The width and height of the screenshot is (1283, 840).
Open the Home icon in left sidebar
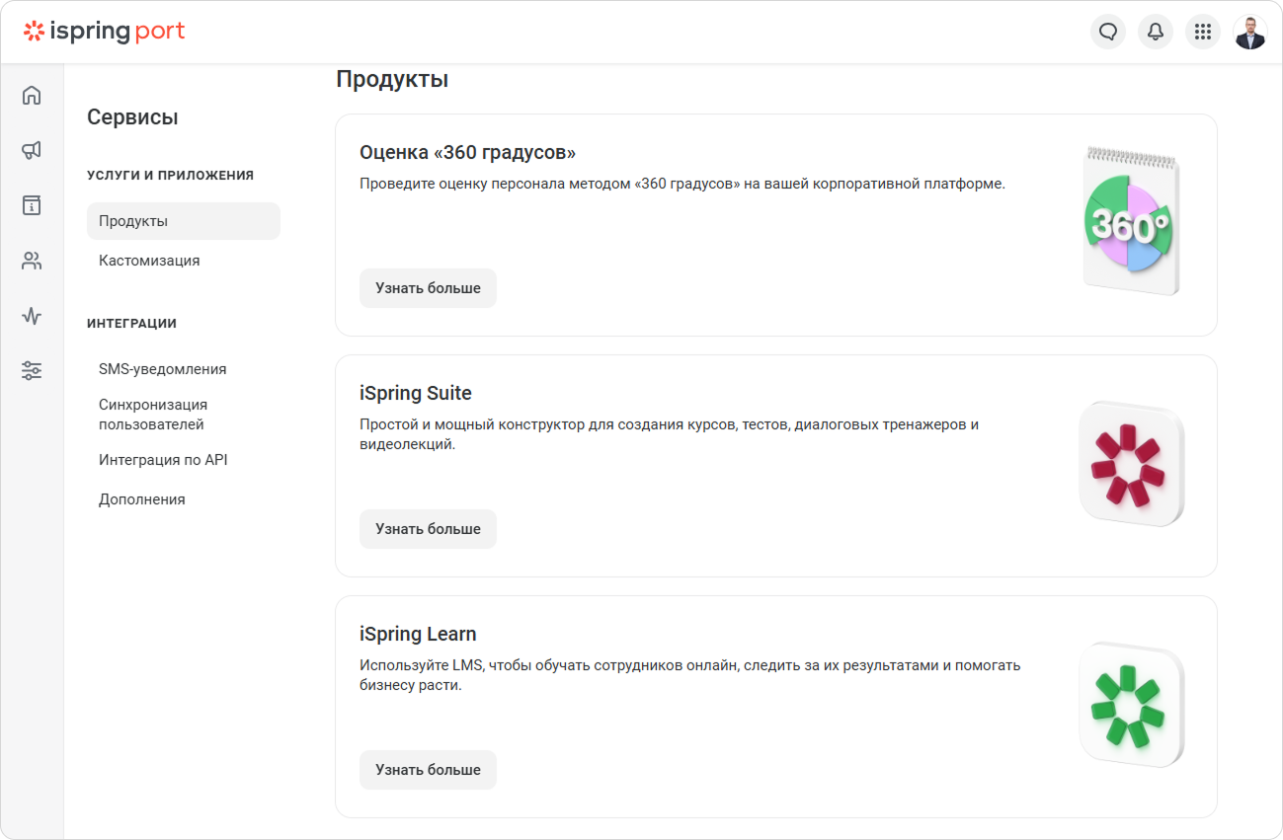click(32, 96)
